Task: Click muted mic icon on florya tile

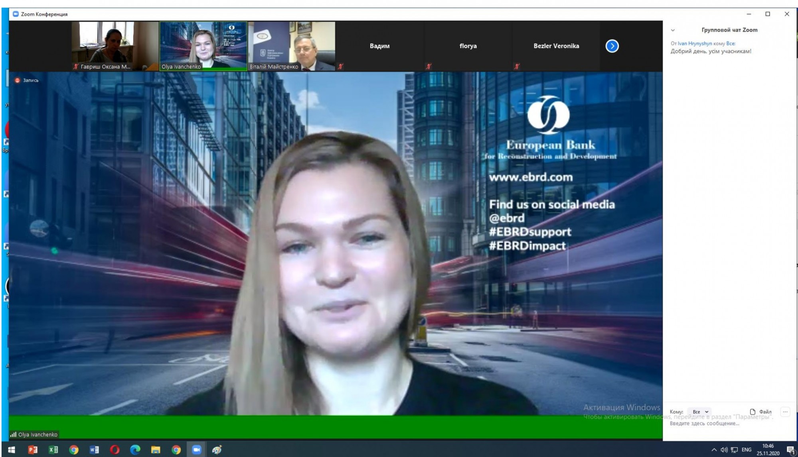Action: click(x=429, y=67)
